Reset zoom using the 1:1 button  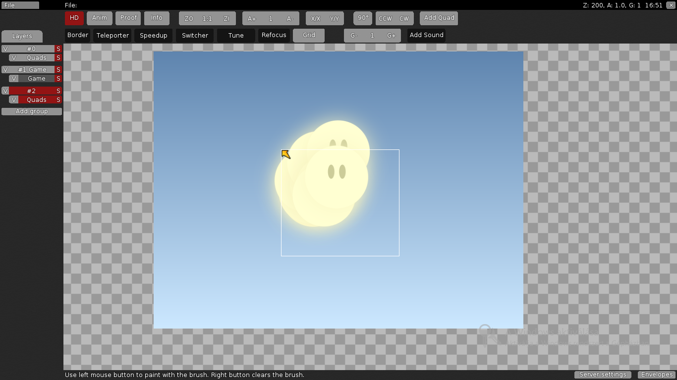pos(207,19)
